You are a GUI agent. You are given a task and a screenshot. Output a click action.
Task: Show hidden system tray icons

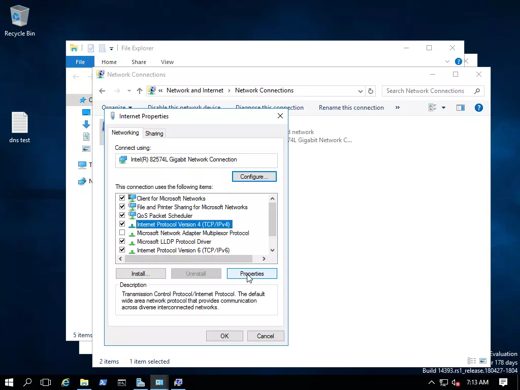click(x=432, y=382)
